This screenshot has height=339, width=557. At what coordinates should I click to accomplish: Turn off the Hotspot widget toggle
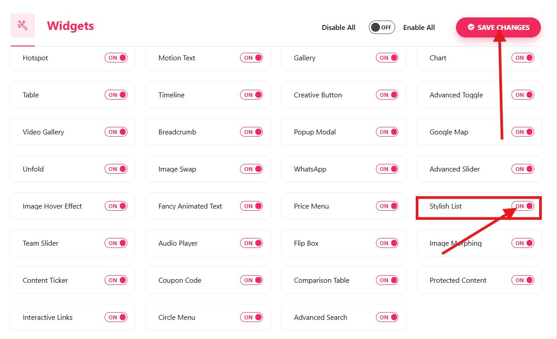(116, 58)
